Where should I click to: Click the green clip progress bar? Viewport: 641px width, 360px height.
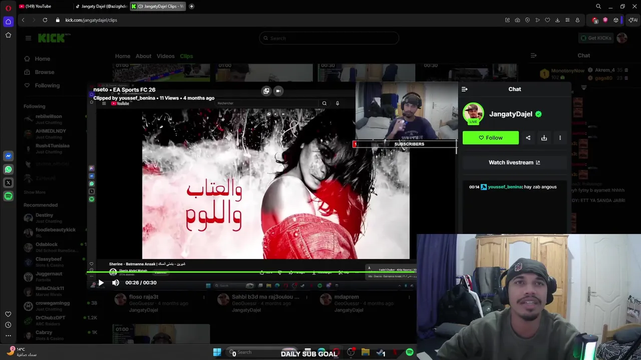251,272
